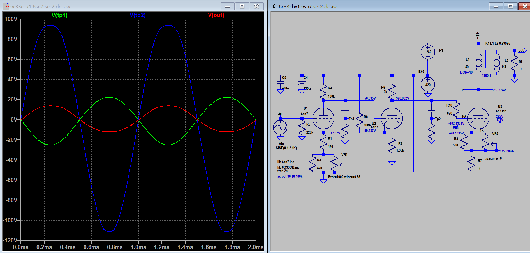Select the V(tp2) blue trace label
Image resolution: width=530 pixels, height=253 pixels.
[x=138, y=15]
